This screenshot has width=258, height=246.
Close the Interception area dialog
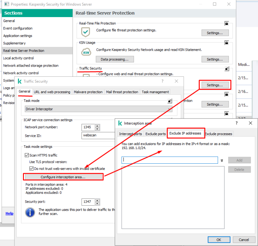(x=250, y=123)
